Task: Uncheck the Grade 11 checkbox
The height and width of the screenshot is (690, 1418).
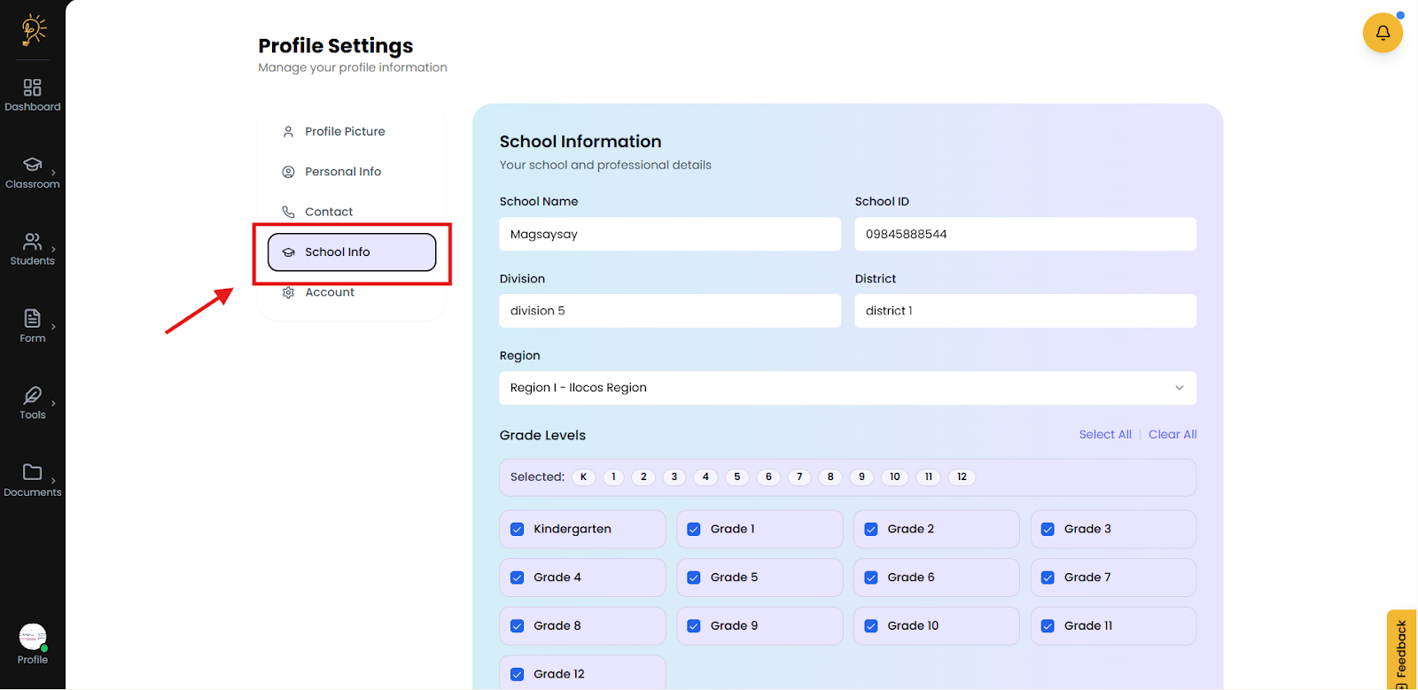Action: tap(1048, 626)
